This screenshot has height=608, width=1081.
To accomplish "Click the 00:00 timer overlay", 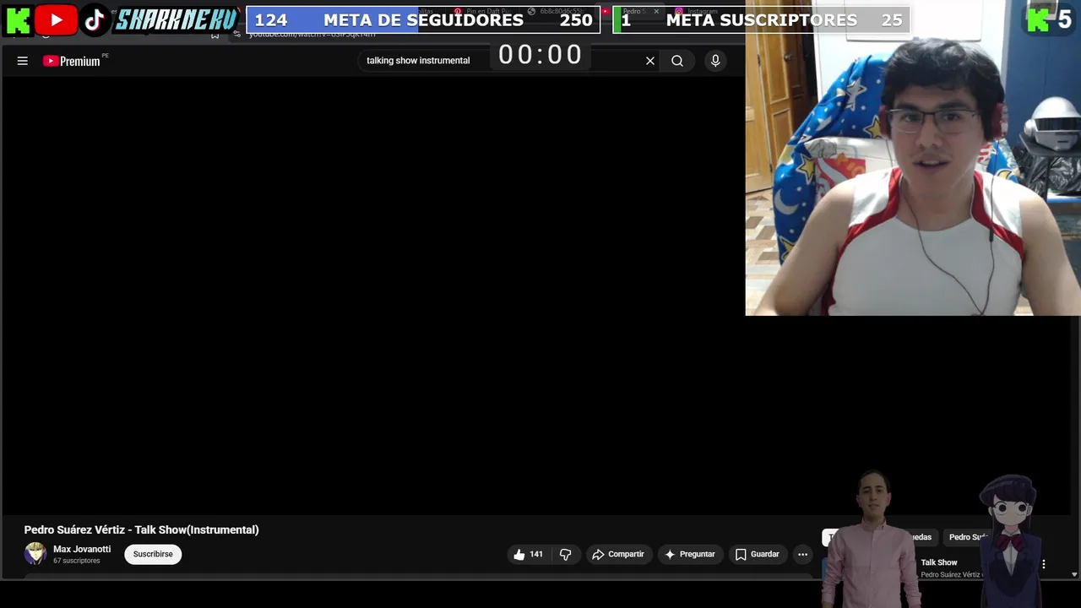I will tap(540, 55).
